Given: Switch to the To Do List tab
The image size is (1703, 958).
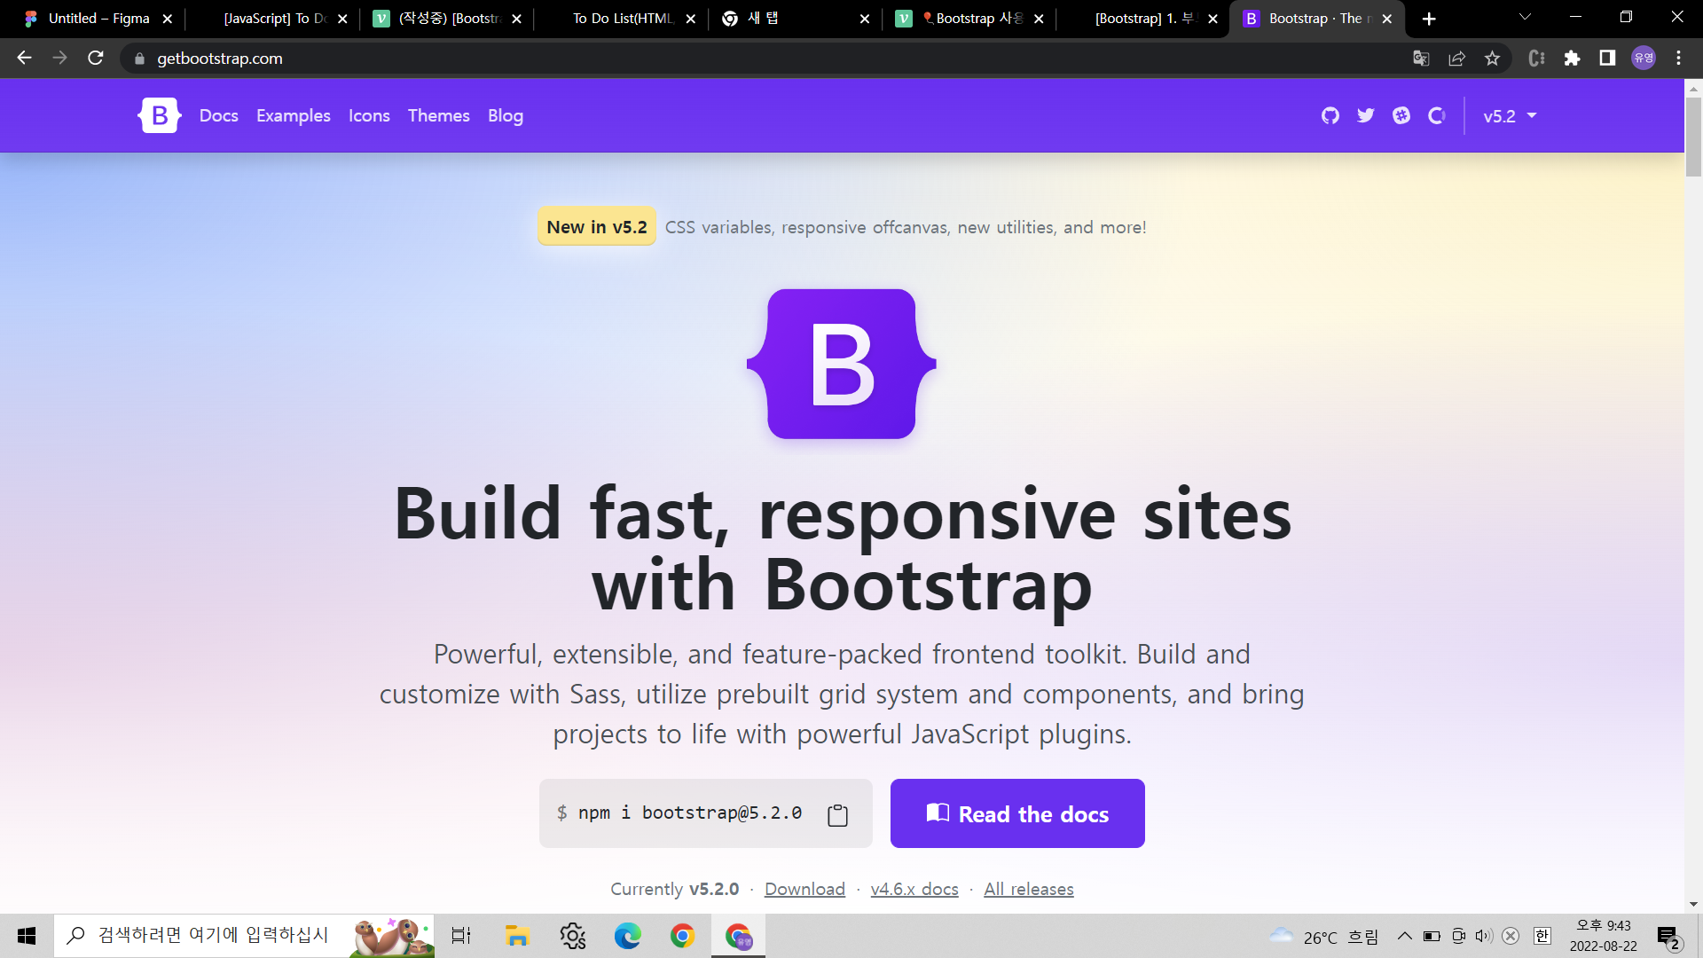Looking at the screenshot, I should pyautogui.click(x=621, y=18).
